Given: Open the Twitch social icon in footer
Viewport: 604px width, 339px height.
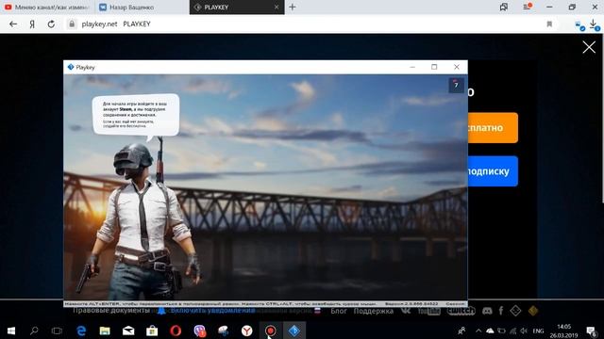Looking at the screenshot, I should pos(461,311).
